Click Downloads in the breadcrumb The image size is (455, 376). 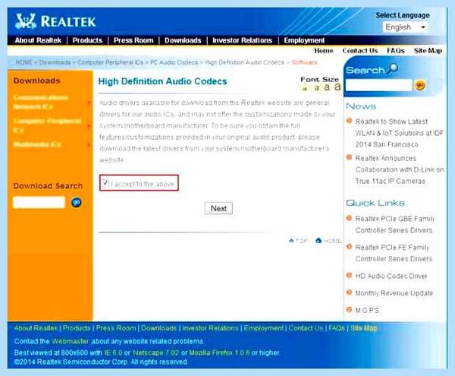click(x=55, y=62)
